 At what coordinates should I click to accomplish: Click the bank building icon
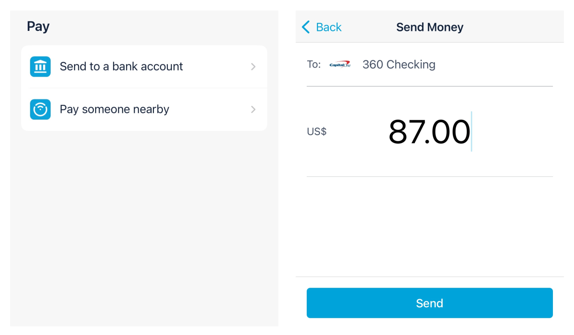[40, 67]
